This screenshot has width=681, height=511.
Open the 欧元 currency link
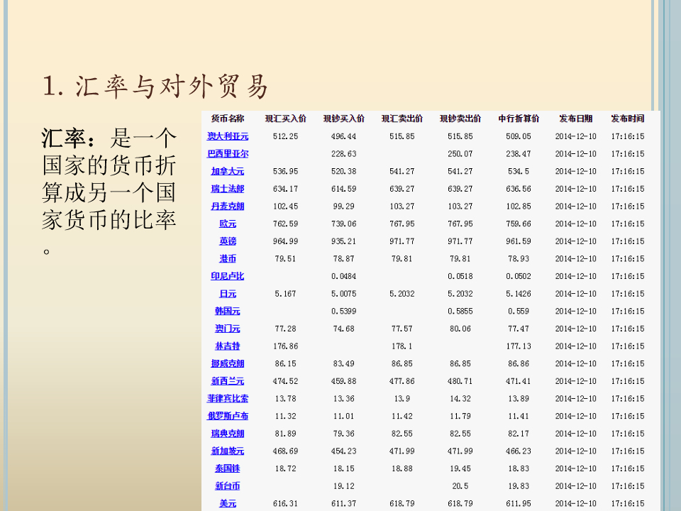click(228, 224)
